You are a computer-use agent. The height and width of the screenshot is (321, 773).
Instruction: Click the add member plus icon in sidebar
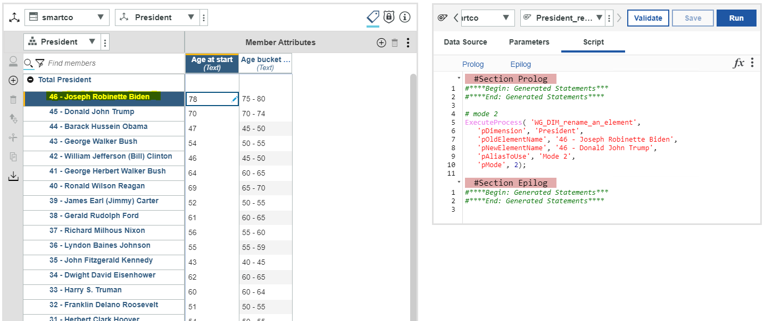click(13, 81)
